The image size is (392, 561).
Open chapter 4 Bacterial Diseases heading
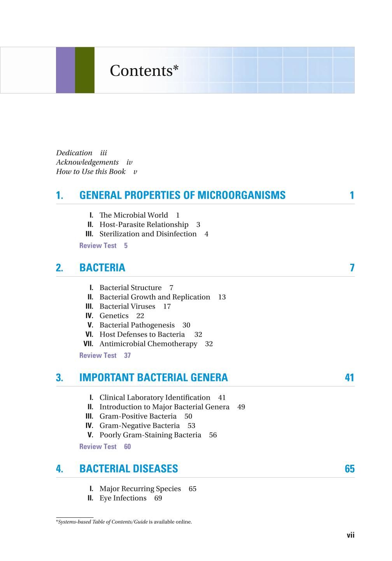point(129,469)
